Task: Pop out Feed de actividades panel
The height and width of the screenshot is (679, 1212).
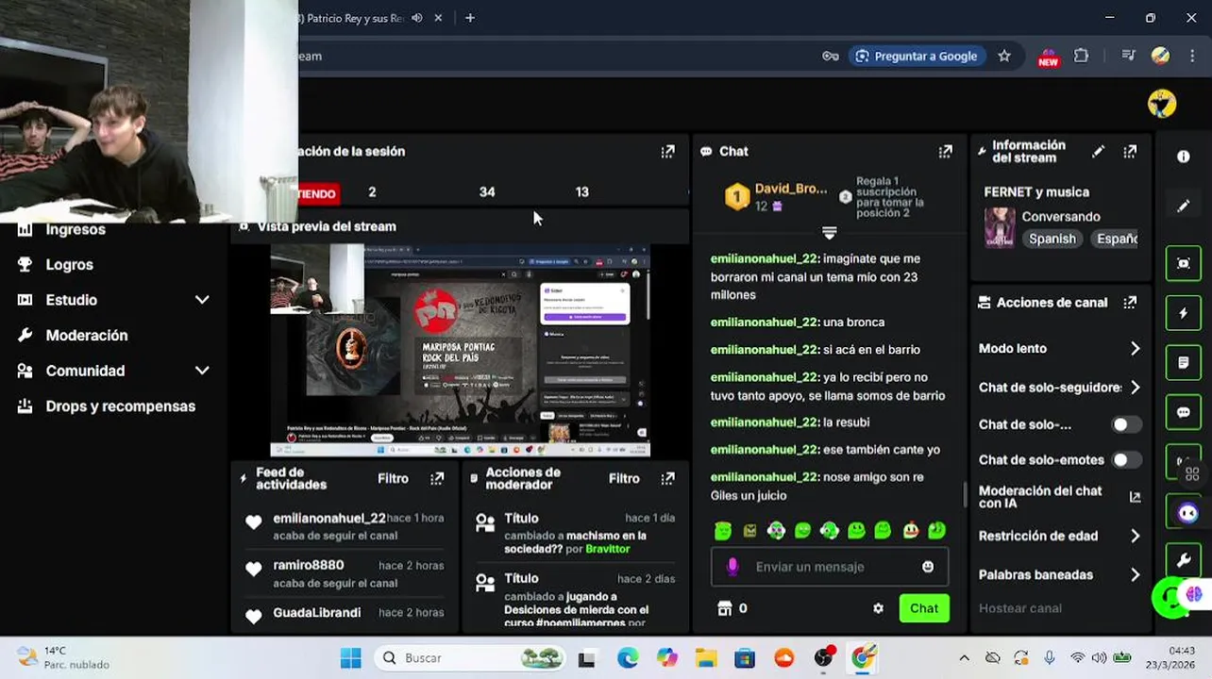Action: tap(437, 478)
